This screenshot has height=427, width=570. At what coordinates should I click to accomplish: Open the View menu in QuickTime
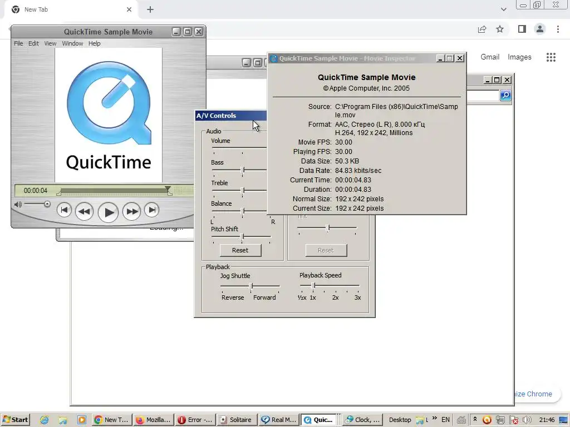50,43
